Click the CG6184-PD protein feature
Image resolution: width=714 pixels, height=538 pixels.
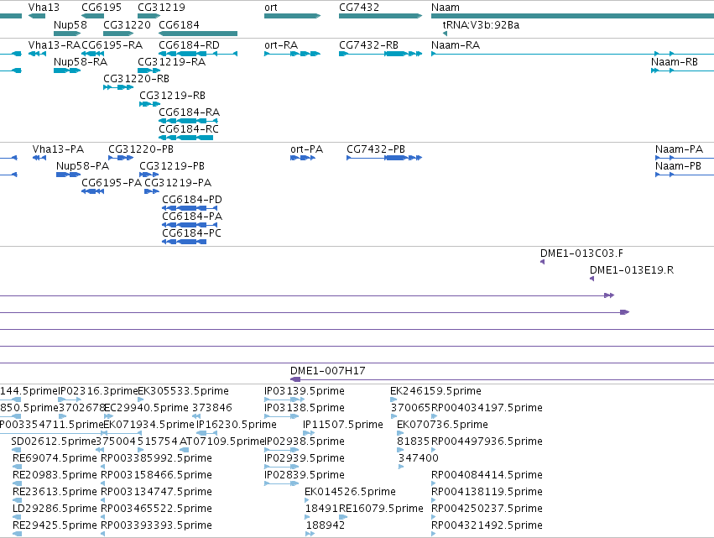click(190, 208)
